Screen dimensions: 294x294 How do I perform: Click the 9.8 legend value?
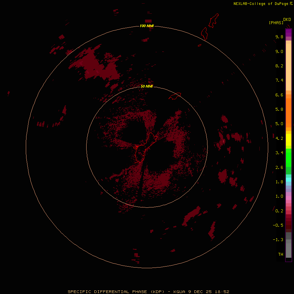pyautogui.click(x=279, y=37)
